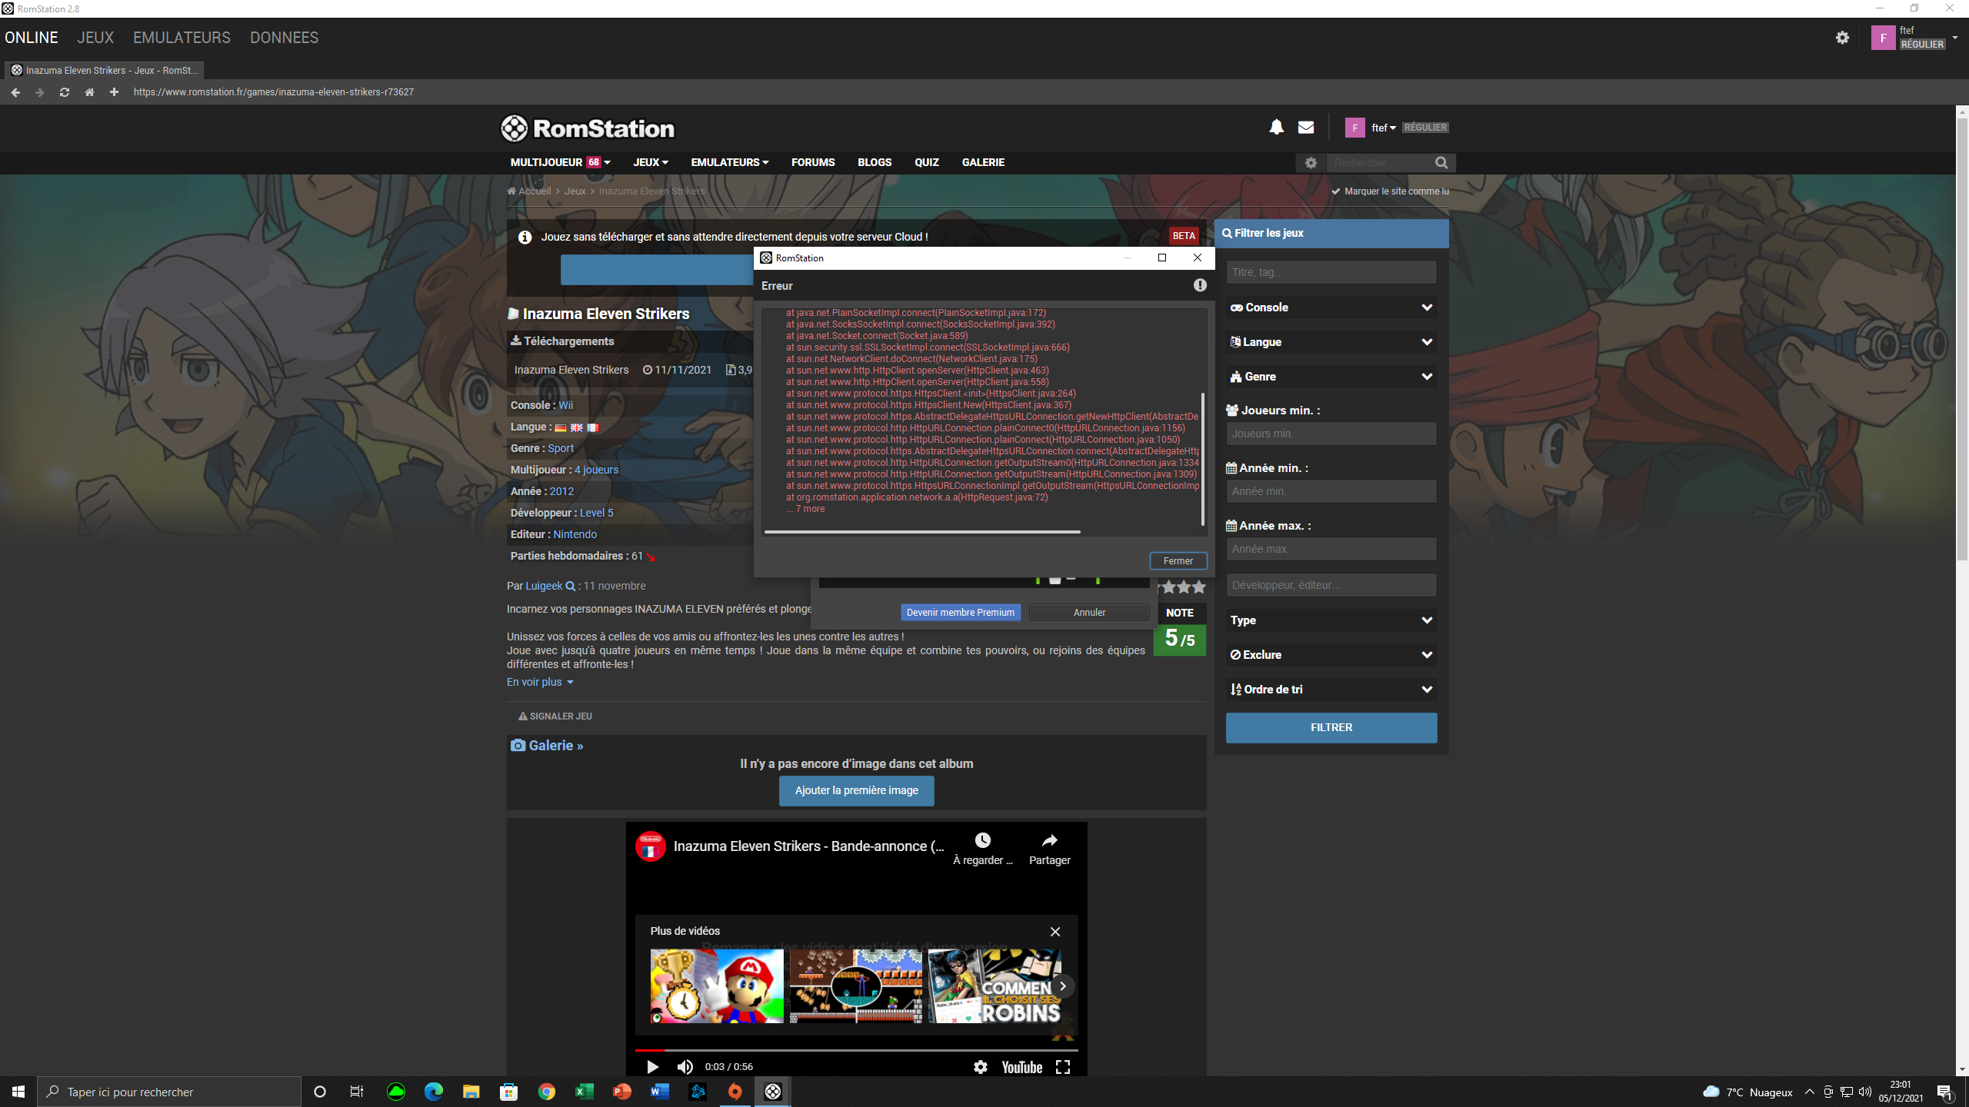Click the Année min. input field

click(x=1331, y=491)
